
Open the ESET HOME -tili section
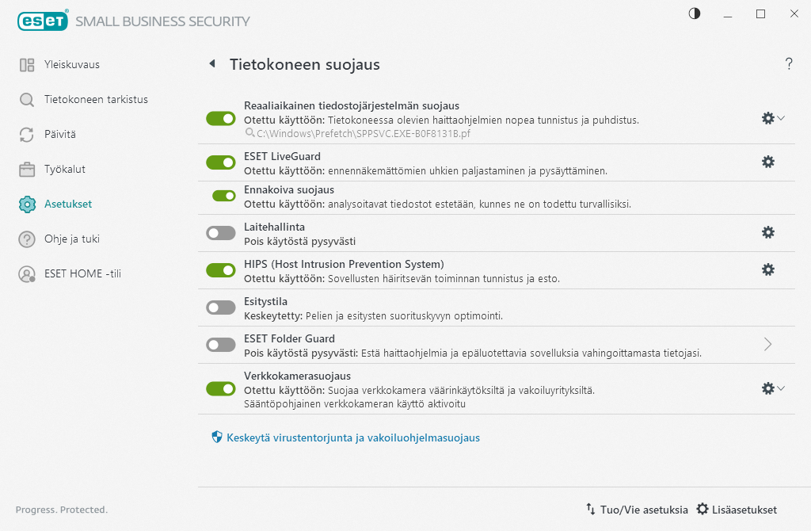click(x=74, y=273)
